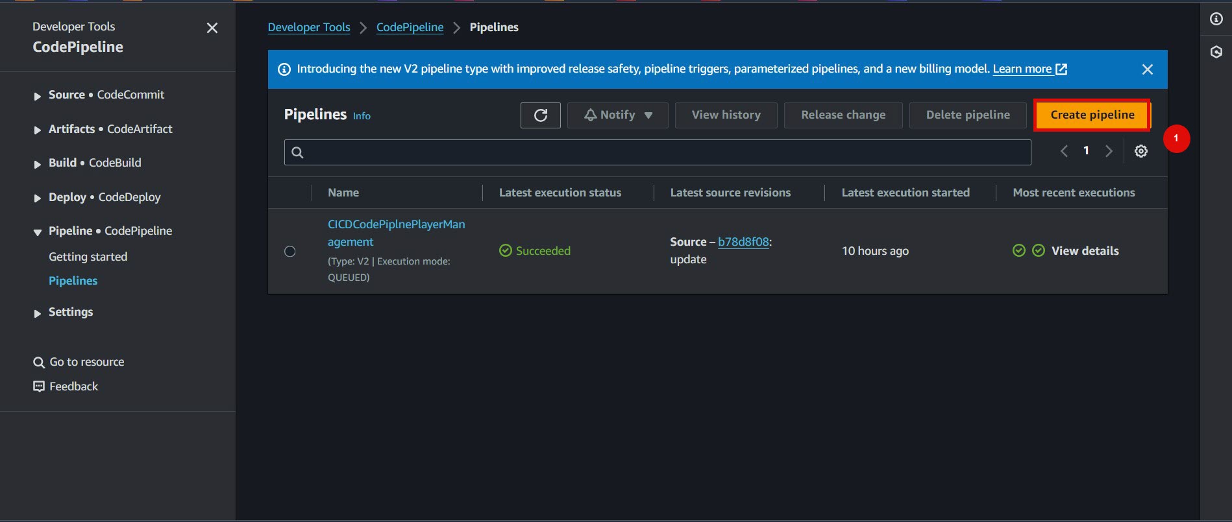Click the refresh pipelines icon button
Image resolution: width=1232 pixels, height=522 pixels.
(540, 115)
